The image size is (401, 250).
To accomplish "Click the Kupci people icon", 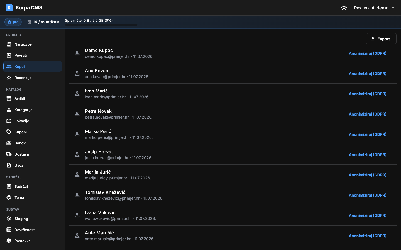I will click(9, 66).
